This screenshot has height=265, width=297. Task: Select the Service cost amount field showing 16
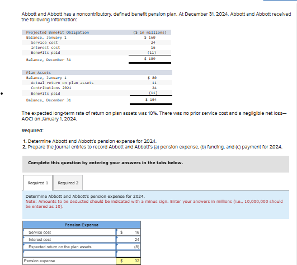128,232
